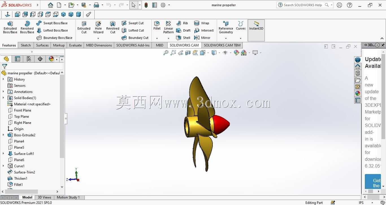
Task: Switch to the MBD Dimensions tab
Action: pyautogui.click(x=99, y=45)
